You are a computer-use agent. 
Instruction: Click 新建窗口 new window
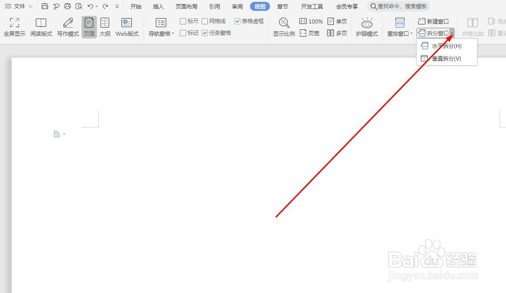(x=434, y=21)
